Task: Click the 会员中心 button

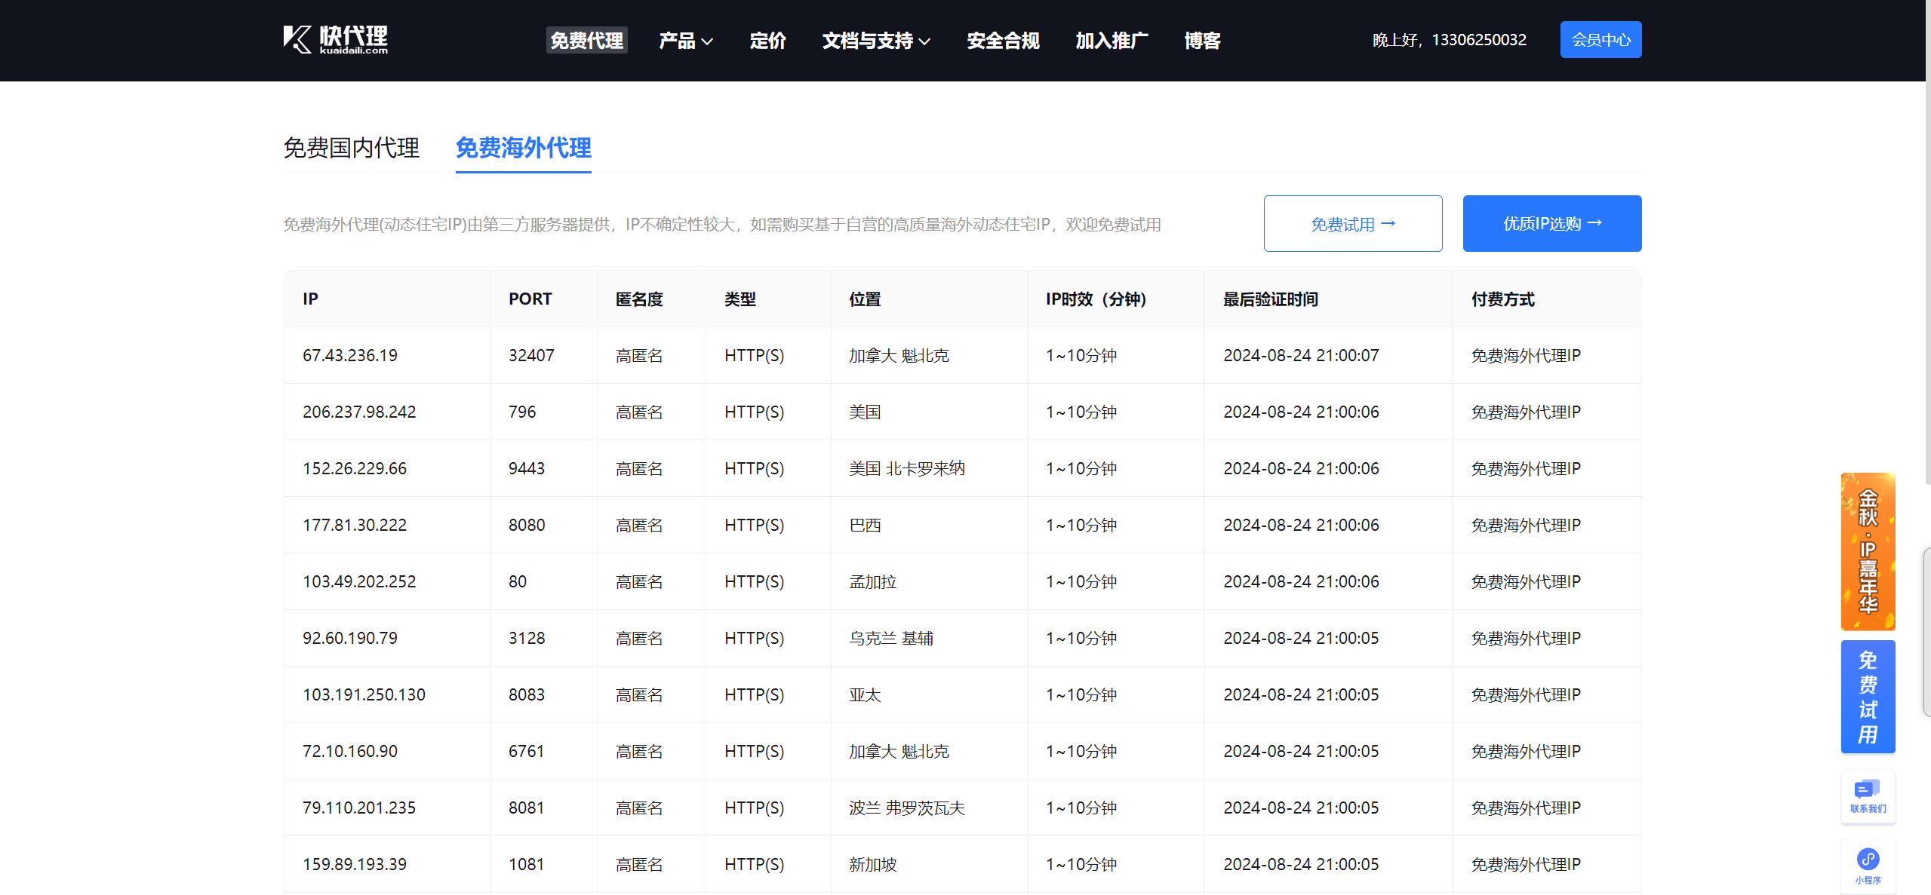Action: point(1600,40)
